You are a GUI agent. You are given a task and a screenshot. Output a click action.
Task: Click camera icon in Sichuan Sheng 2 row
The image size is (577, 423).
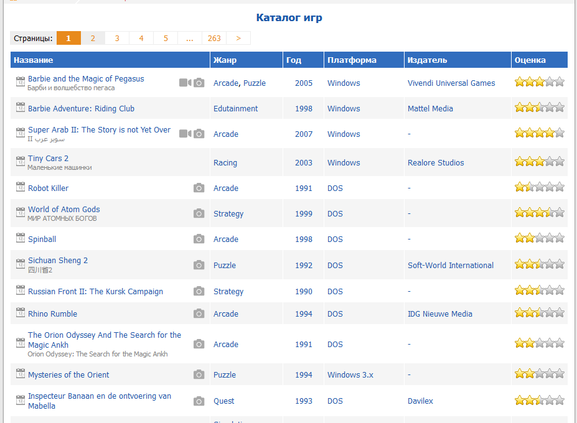click(199, 265)
